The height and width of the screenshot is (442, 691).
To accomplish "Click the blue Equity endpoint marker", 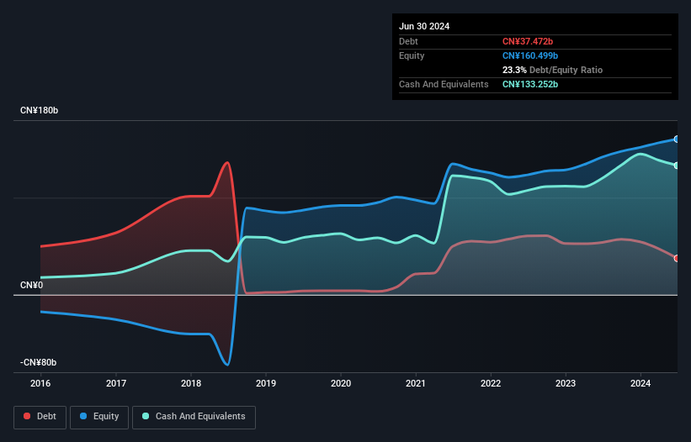I will tap(677, 139).
